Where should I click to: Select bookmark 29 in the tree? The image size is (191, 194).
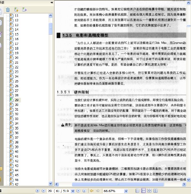(17, 100)
